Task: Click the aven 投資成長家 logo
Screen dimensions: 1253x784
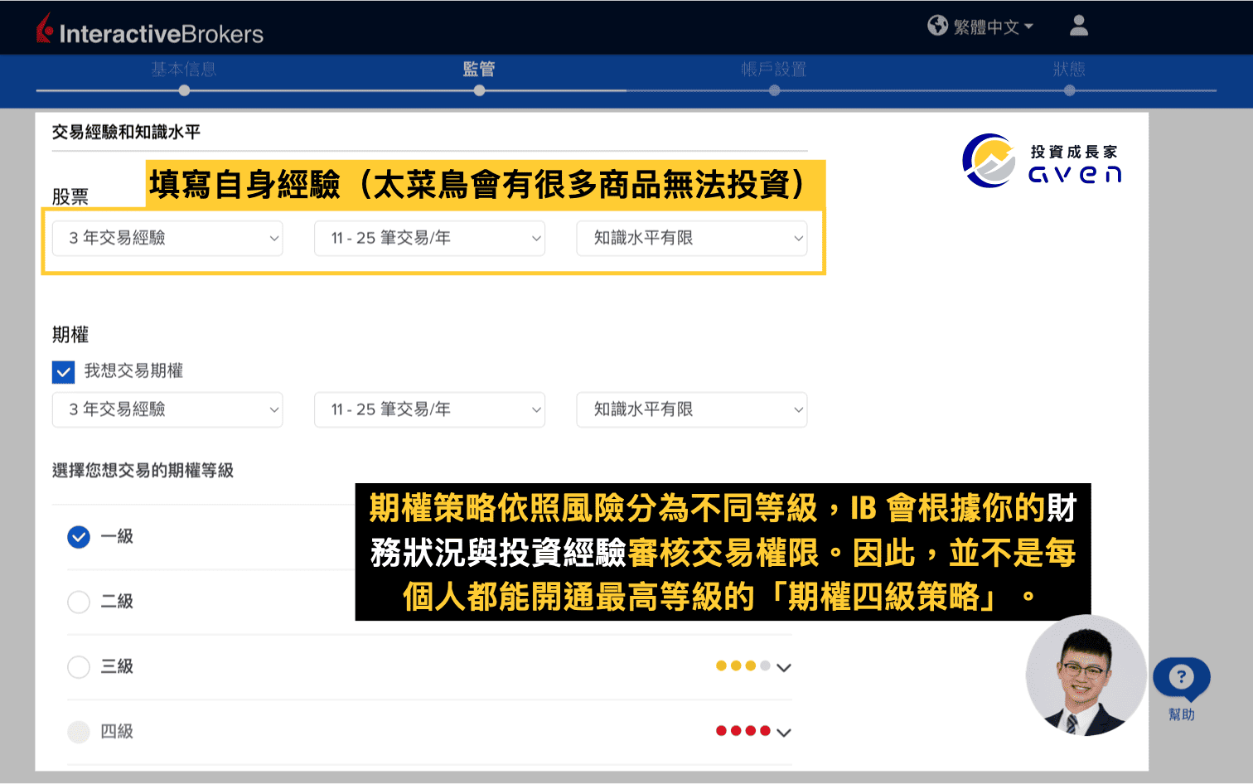Action: click(x=1042, y=160)
